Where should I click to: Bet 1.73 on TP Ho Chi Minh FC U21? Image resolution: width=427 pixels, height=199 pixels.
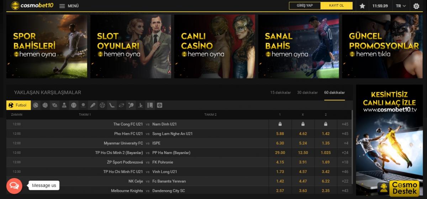coord(280,172)
